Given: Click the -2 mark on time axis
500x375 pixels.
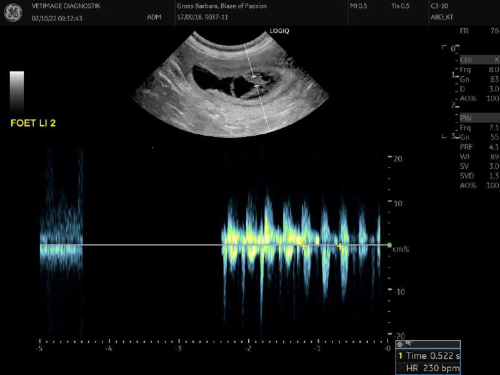Looking at the screenshot, I should tap(248, 348).
